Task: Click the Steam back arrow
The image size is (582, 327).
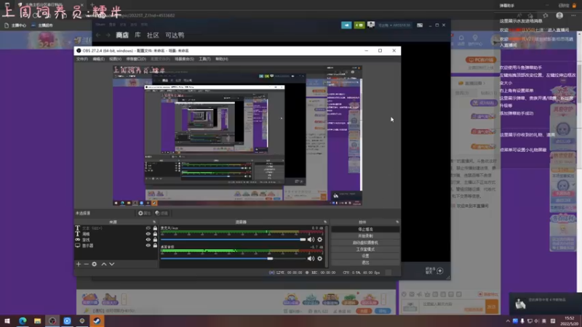Action: click(98, 35)
